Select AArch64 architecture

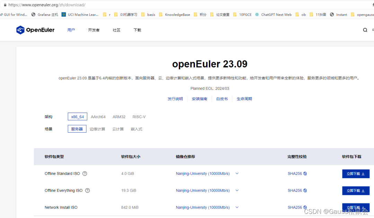(98, 117)
